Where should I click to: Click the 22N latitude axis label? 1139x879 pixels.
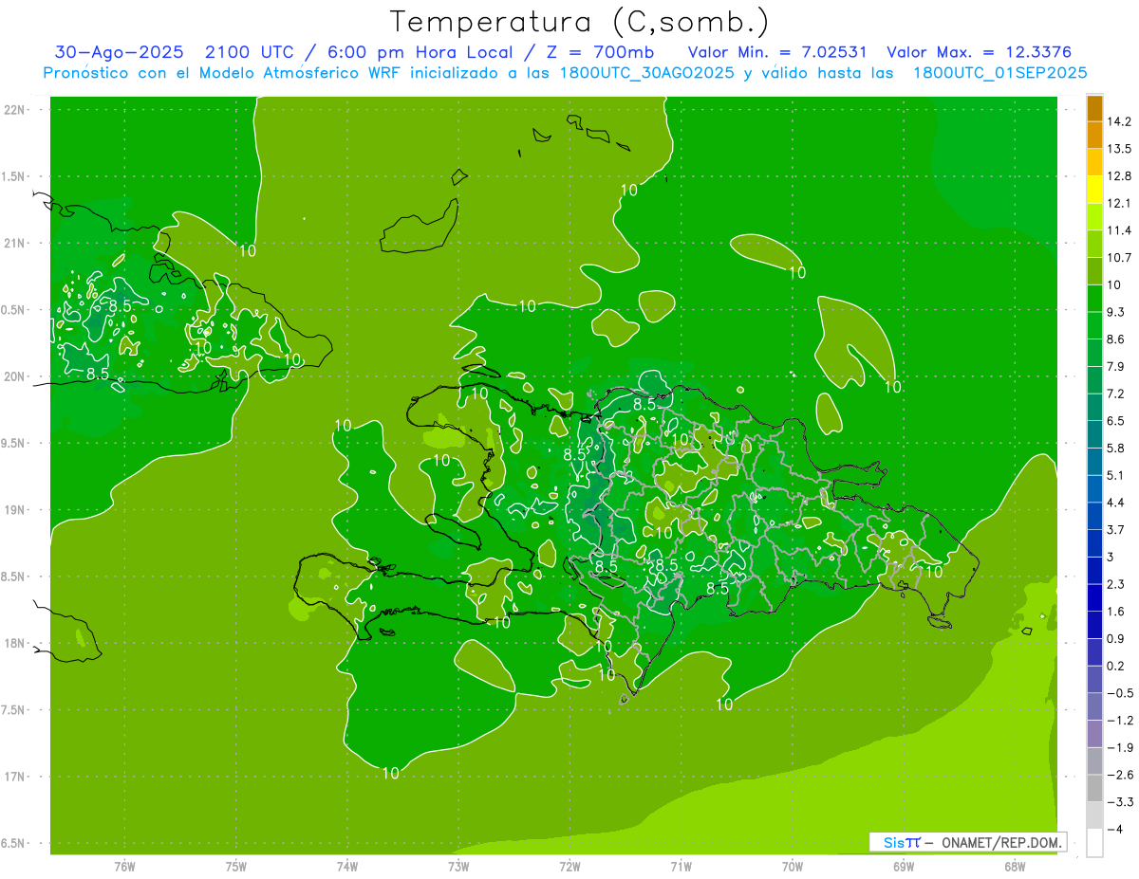tap(16, 110)
